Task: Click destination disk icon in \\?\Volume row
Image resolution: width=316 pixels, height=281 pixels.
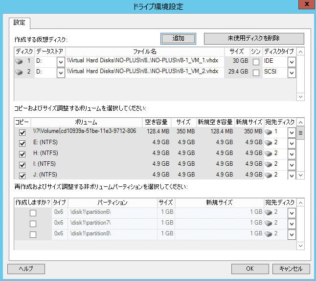Action: point(269,132)
